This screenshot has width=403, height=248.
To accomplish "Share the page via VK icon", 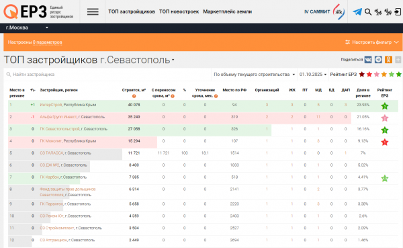I will point(368,60).
